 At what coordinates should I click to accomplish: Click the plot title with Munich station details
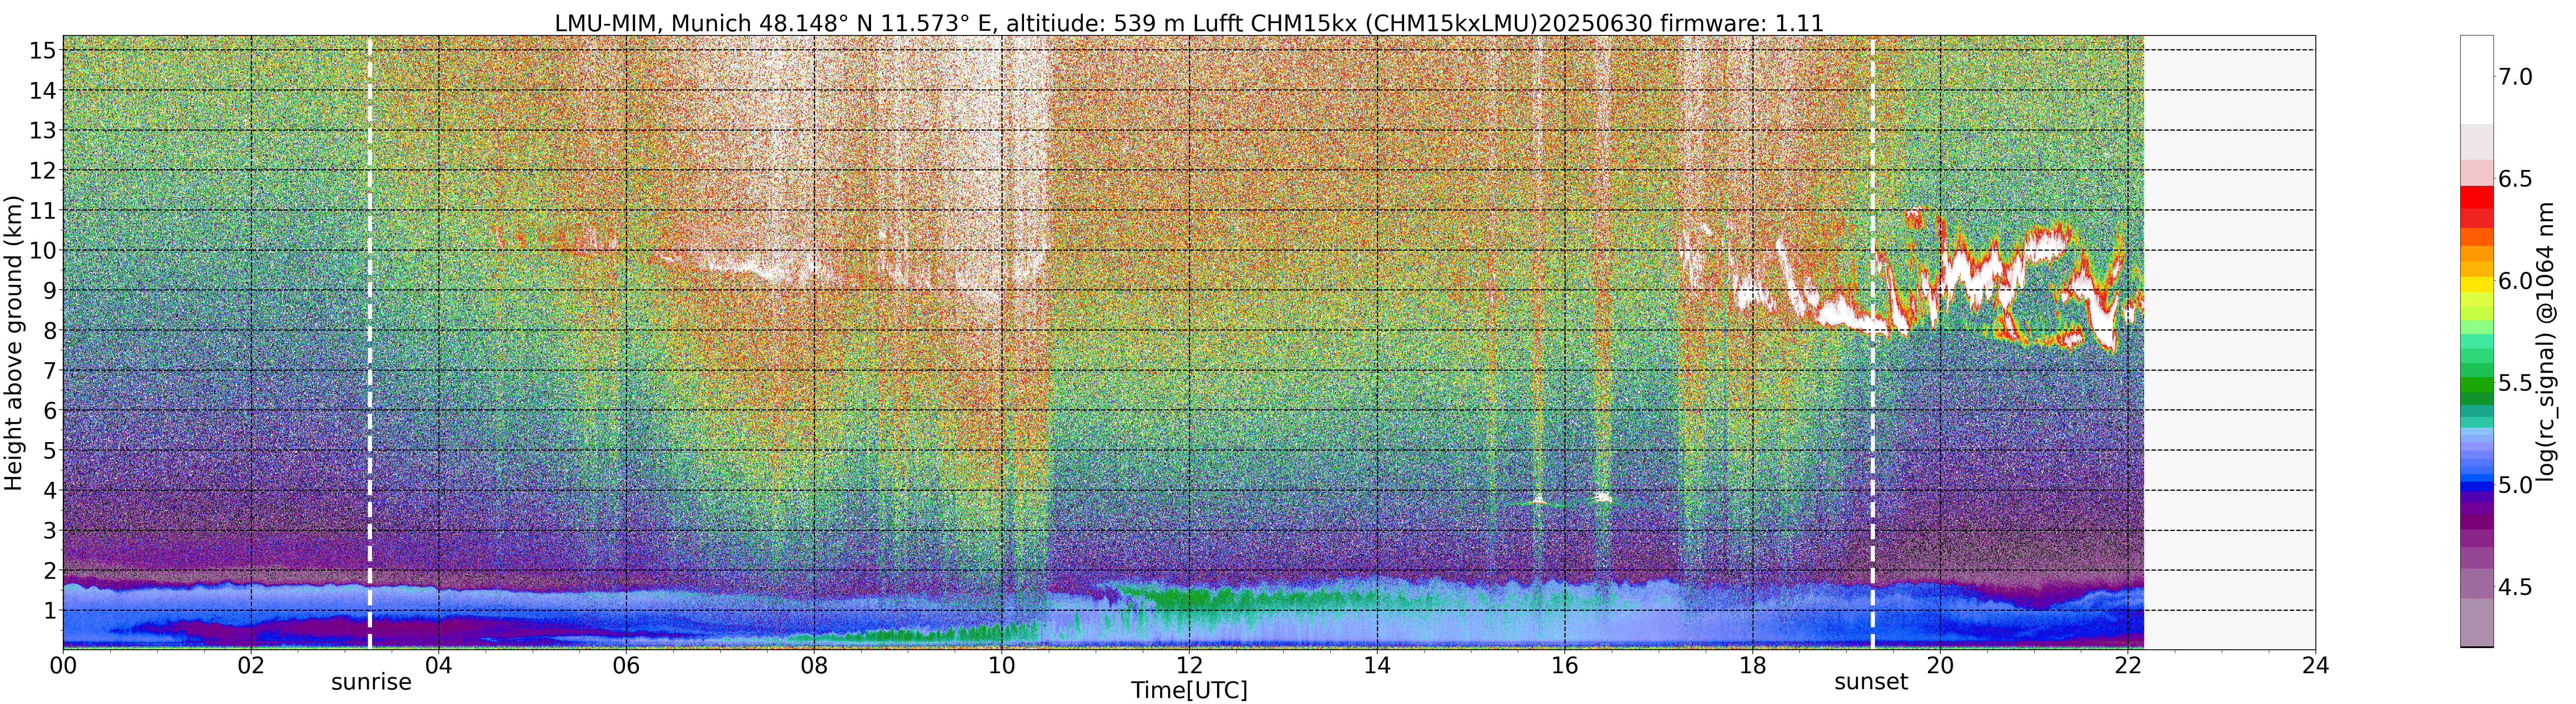coord(1189,22)
